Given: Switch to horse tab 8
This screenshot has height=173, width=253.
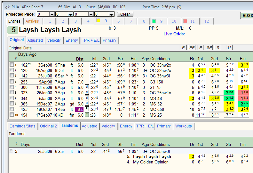Looking at the screenshot, I should point(144,21).
